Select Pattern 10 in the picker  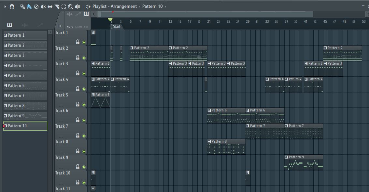pos(25,126)
